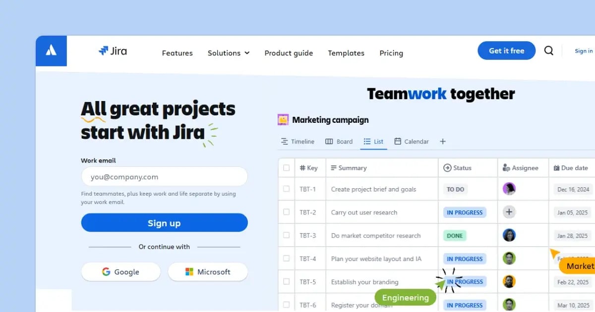Check the TBT-2 row checkbox
This screenshot has height=312, width=595.
click(x=286, y=212)
